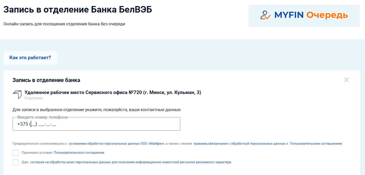Click the branch location arrow icon
This screenshot has height=175, width=365.
17,95
